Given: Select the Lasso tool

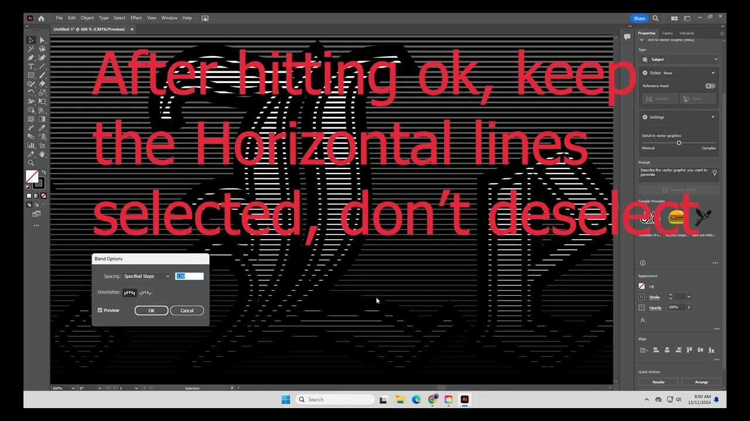Looking at the screenshot, I should 42,49.
